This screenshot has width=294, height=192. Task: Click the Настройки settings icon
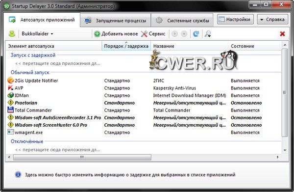coord(221,19)
